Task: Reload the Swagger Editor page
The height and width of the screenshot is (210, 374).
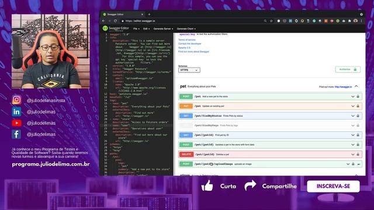Action: click(115, 21)
